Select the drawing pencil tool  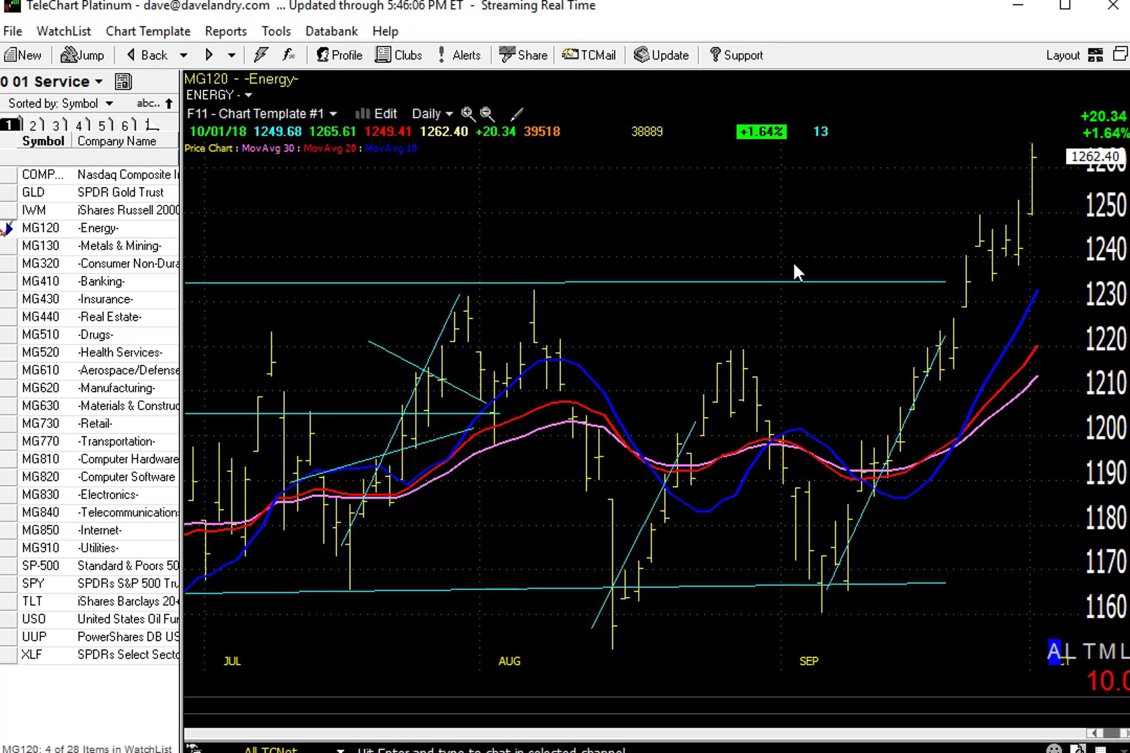(x=517, y=114)
